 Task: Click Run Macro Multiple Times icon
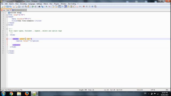92,7
